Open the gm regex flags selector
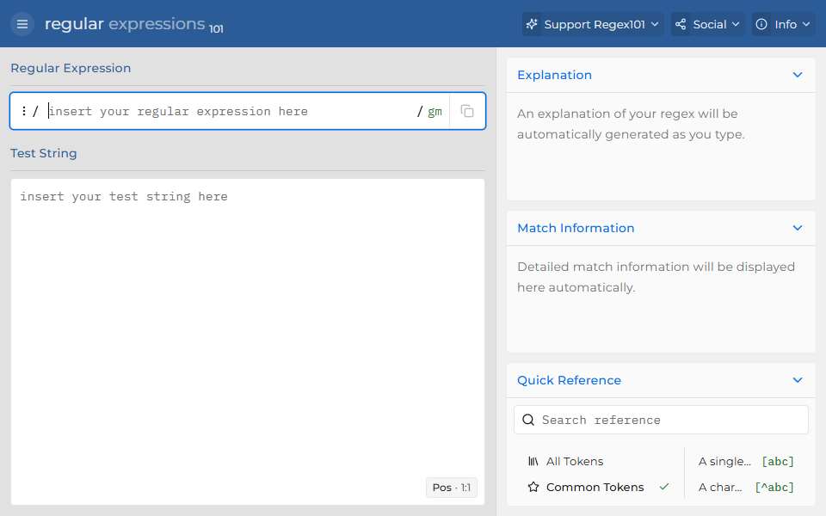 pyautogui.click(x=435, y=111)
